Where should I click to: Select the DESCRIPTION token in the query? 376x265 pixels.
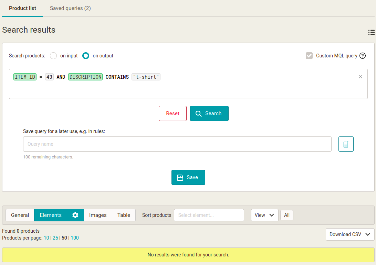pyautogui.click(x=85, y=77)
